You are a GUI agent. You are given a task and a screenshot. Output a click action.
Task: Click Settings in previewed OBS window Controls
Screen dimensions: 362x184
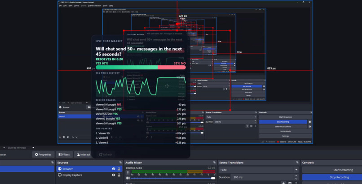[285, 136]
